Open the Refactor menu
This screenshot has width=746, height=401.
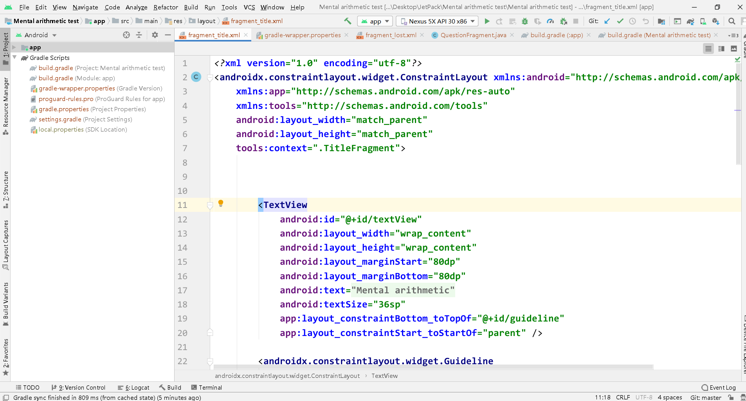coord(166,7)
